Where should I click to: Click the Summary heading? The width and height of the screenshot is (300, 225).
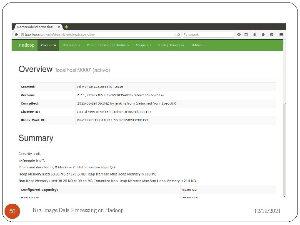click(36, 138)
